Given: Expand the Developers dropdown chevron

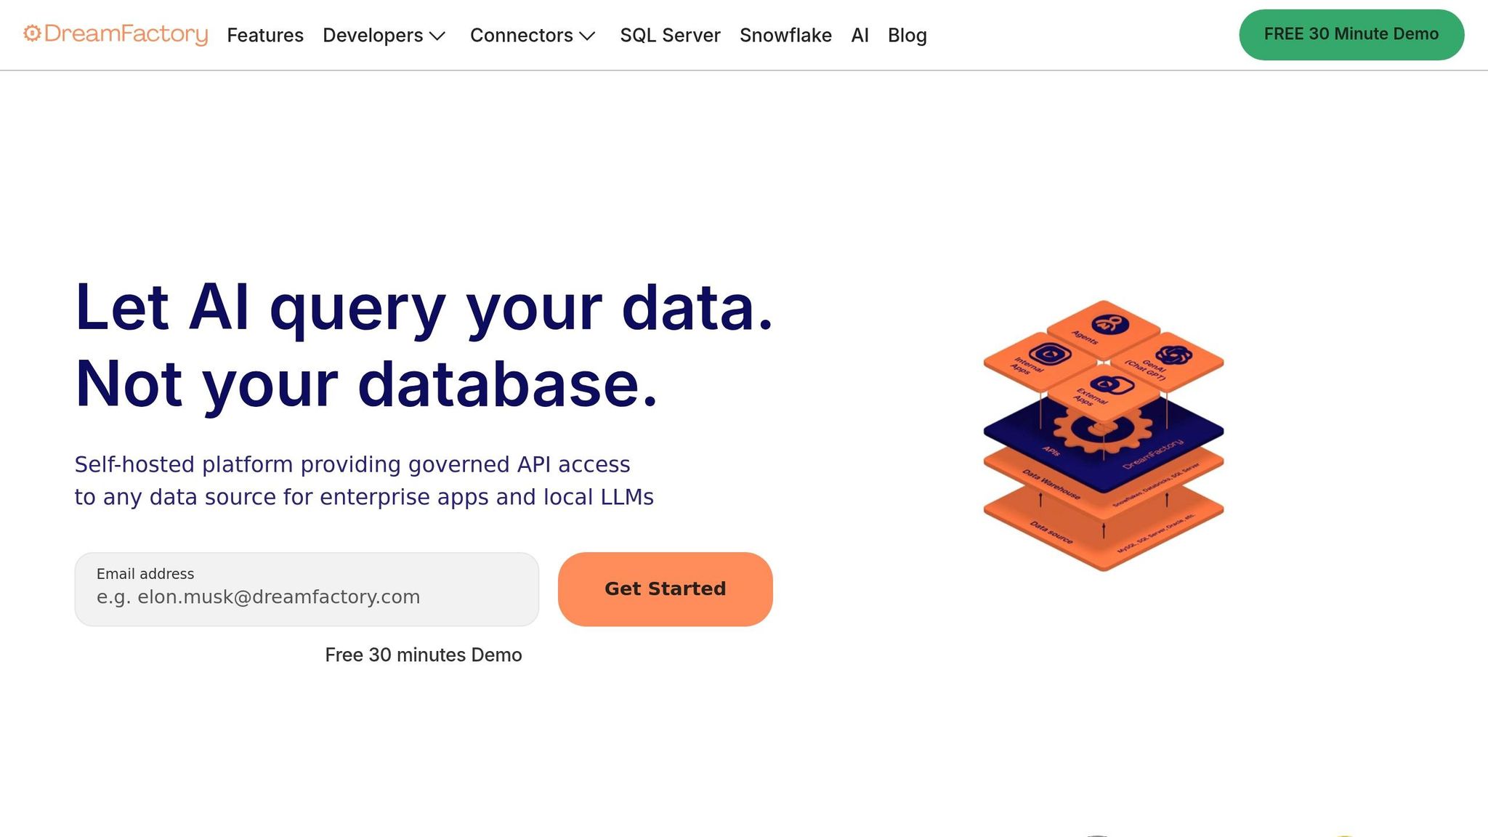Looking at the screenshot, I should click(x=437, y=36).
